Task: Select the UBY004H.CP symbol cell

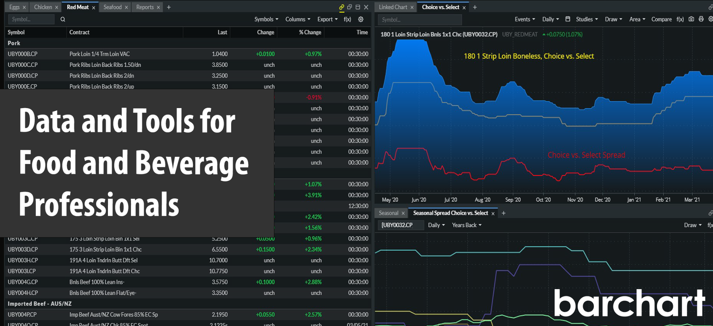Action: [x=23, y=293]
